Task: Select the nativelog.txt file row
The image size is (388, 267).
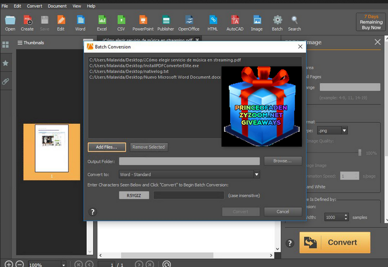Action: 129,71
